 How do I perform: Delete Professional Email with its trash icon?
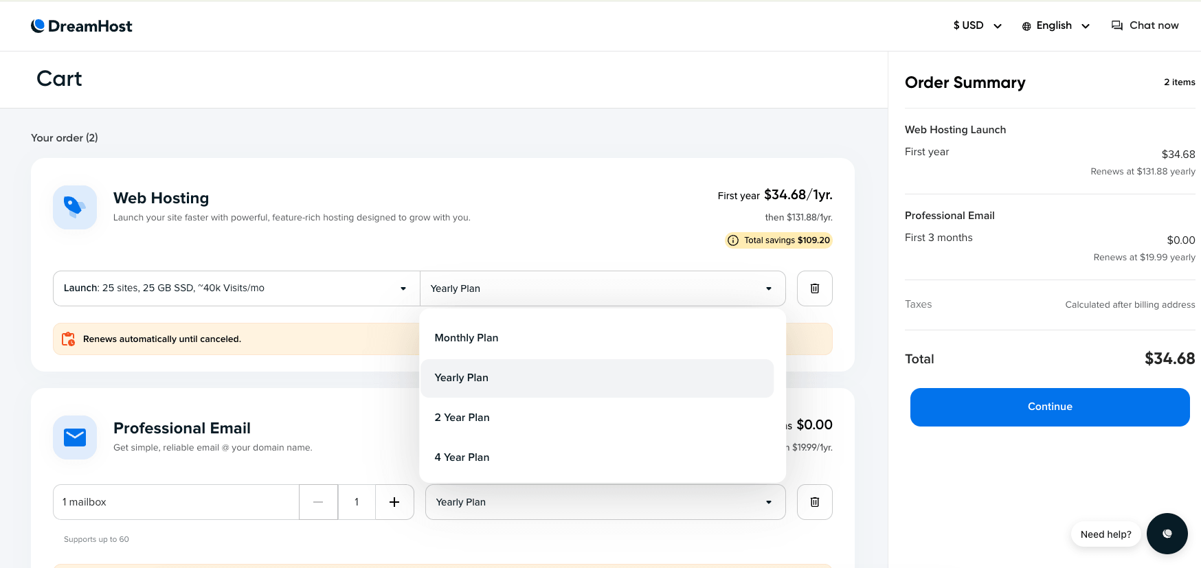815,502
